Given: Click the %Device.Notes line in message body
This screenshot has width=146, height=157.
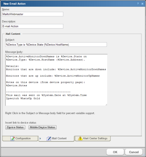Looking at the screenshot, I should [17, 86].
